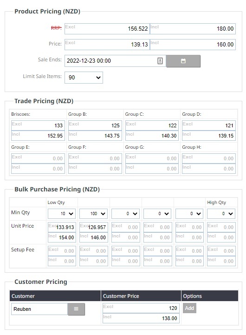Viewport: 246px width, 335px height.
Task: Open the third Min Qty dropdown showing 0
Action: point(125,214)
